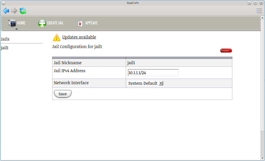Click the yellow warning triangle icon
265x161 pixels.
pos(57,37)
